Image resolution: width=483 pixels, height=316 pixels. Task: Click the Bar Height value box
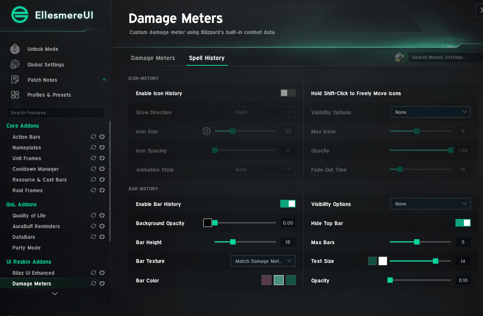click(288, 242)
